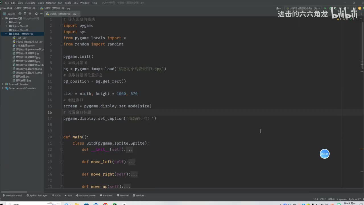Open the View menu

[x=20, y=3]
